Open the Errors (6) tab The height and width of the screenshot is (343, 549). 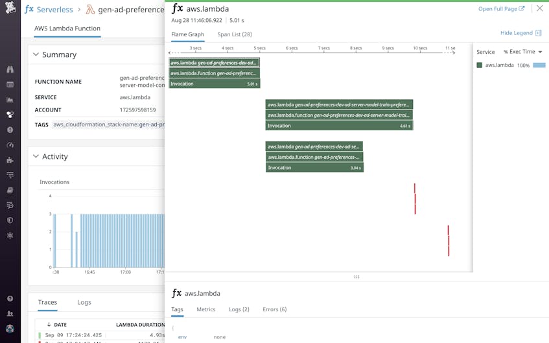click(x=275, y=309)
